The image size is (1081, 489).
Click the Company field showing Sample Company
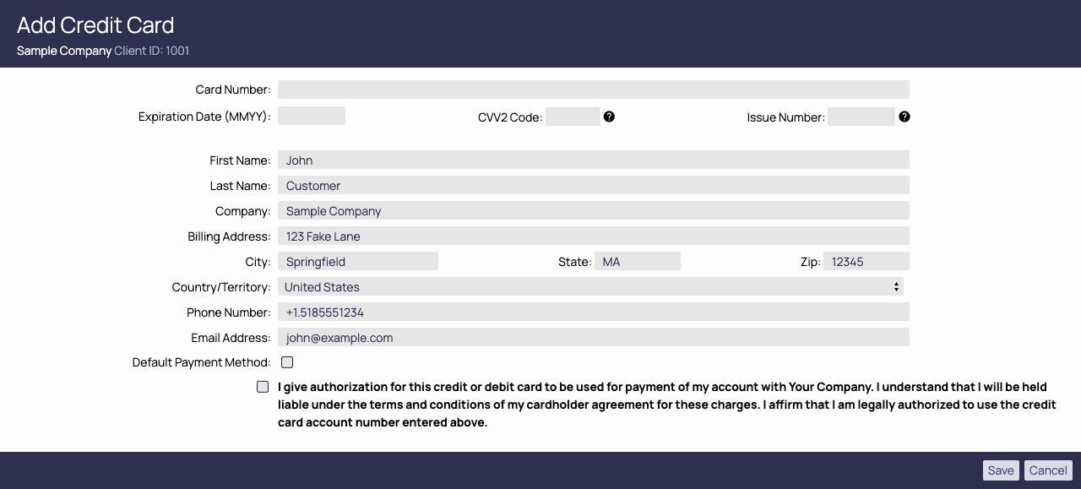coord(594,211)
